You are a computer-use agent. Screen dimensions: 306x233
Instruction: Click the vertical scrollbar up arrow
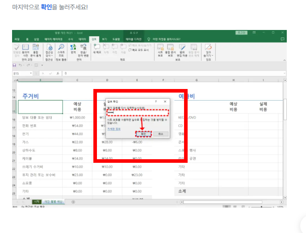[285, 80]
